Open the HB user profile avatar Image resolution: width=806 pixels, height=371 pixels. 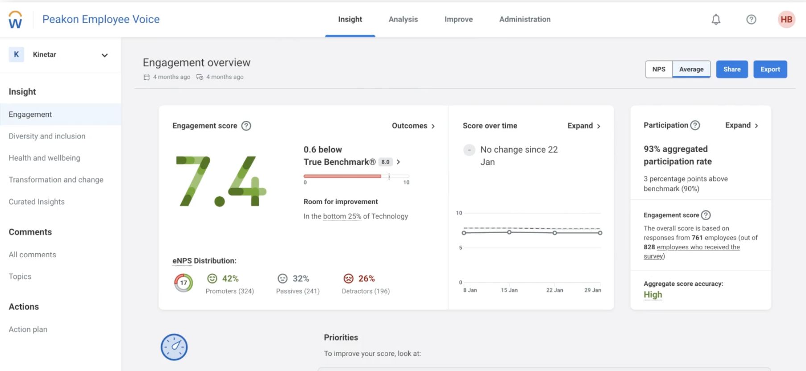click(x=786, y=19)
